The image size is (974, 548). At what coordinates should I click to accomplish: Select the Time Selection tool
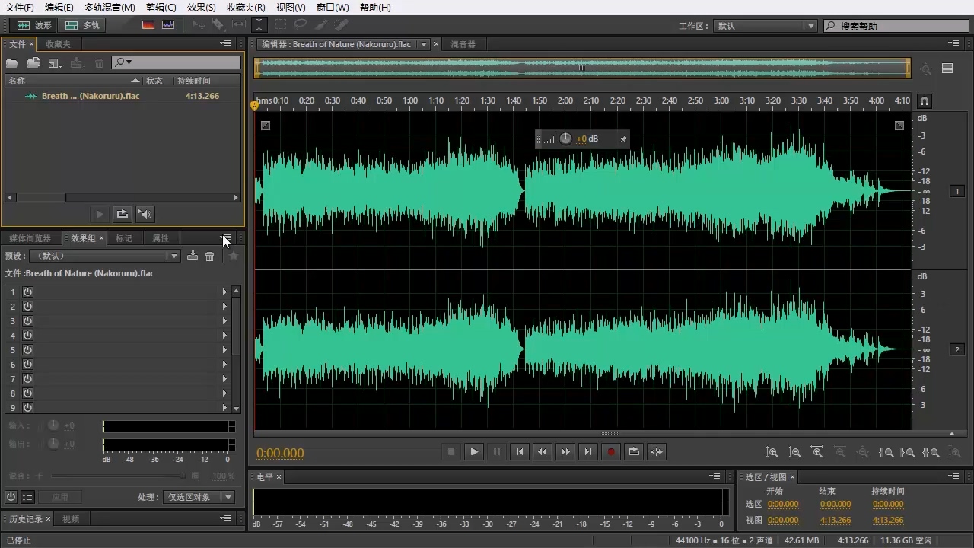(x=259, y=25)
